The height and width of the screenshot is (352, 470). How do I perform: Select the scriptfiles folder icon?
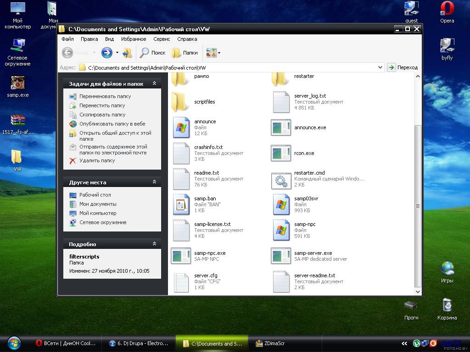181,102
